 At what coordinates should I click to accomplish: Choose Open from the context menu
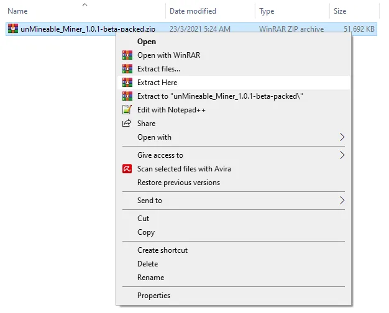tap(234, 42)
